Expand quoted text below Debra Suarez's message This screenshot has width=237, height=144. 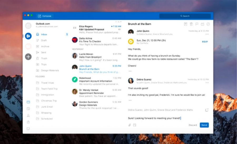point(130,100)
